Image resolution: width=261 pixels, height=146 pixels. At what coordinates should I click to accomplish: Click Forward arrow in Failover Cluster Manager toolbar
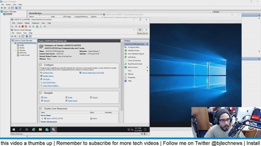click(x=15, y=36)
